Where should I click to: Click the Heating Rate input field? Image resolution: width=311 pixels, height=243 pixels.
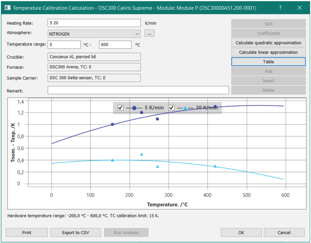94,23
